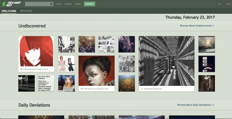Click the comment icon beside 5 deviants commented
232x119 pixels.
pyautogui.click(x=81, y=89)
